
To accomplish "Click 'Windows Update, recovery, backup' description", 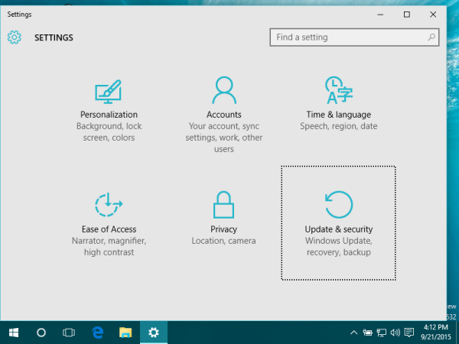I will tap(339, 246).
